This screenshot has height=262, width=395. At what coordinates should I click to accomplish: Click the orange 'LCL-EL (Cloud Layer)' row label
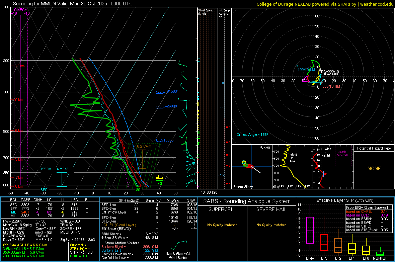[x=118, y=225]
